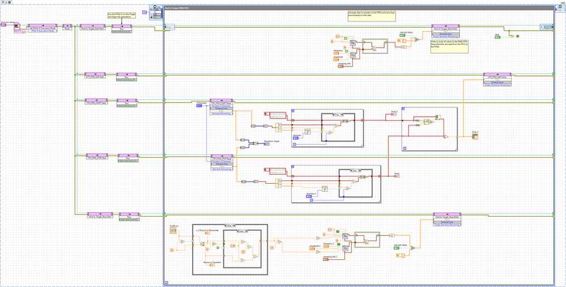Click the amplitude control terminal
This screenshot has height=287, width=566.
click(336, 60)
